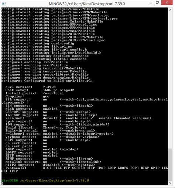
Task: Click the green Kira@TEA prompt text
Action: 10,181
